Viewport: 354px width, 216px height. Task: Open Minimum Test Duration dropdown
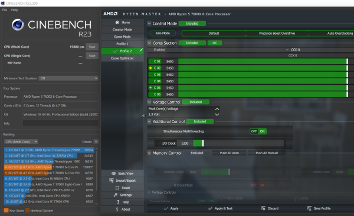68,78
